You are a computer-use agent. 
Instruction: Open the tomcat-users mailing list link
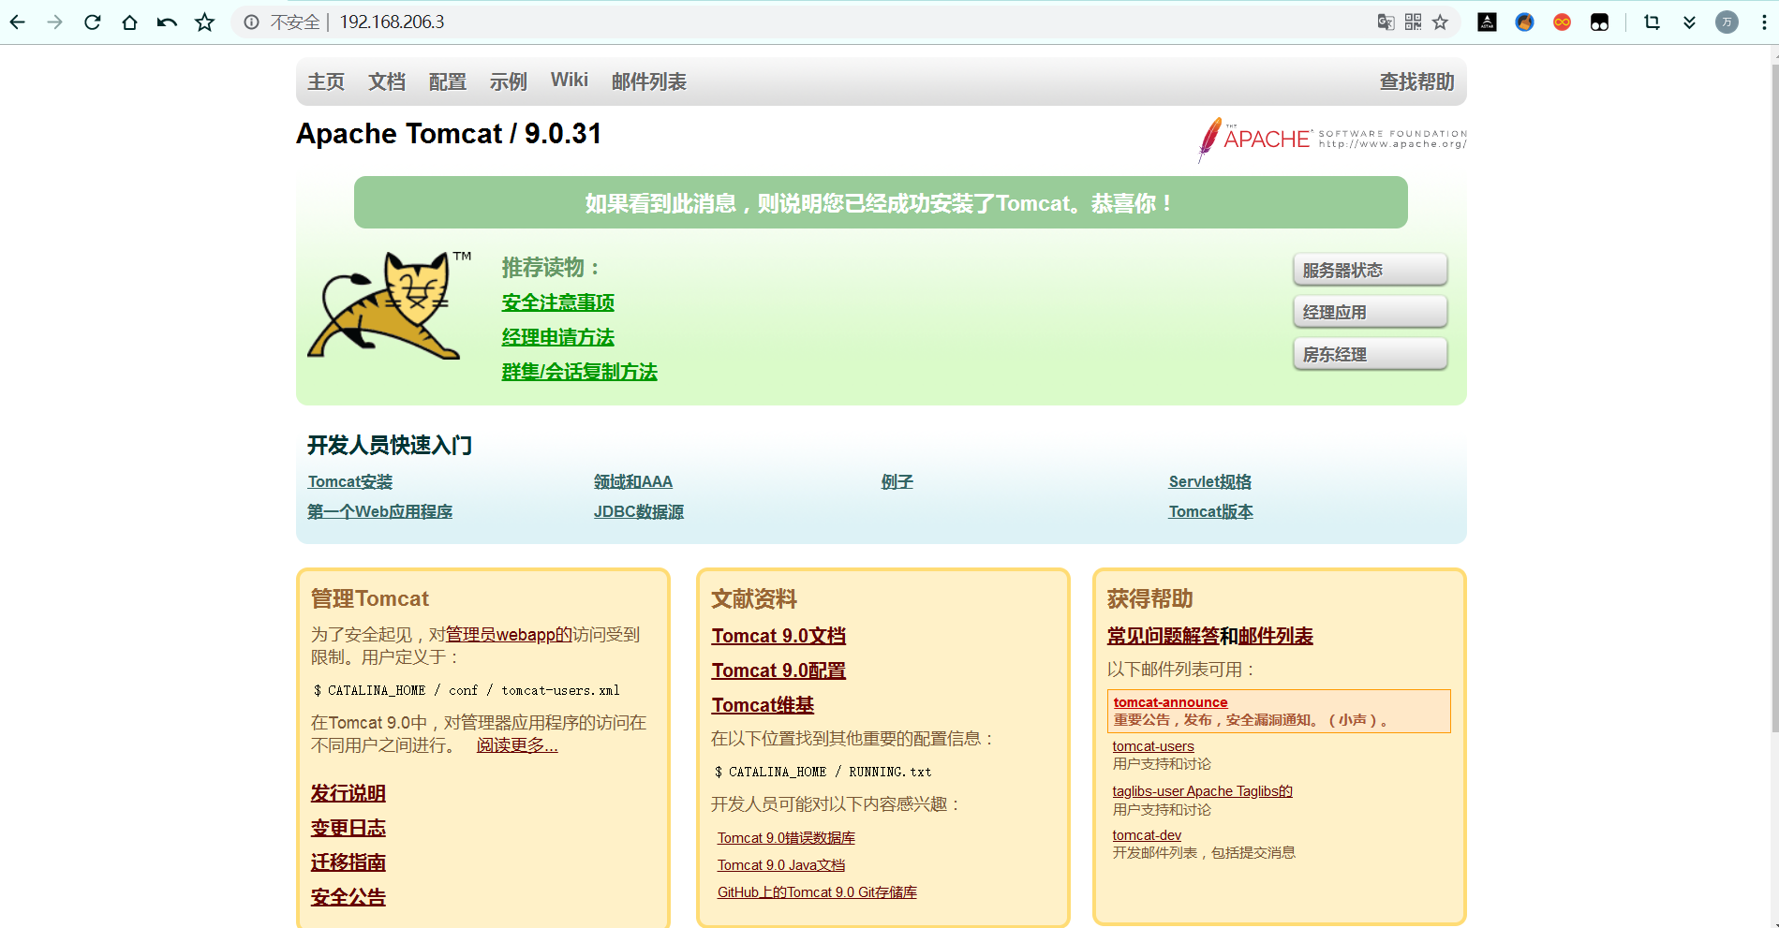[x=1153, y=746]
